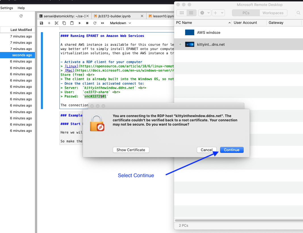Cancel the RDP certificate warning dialog
This screenshot has height=233, width=303.
tap(206, 150)
